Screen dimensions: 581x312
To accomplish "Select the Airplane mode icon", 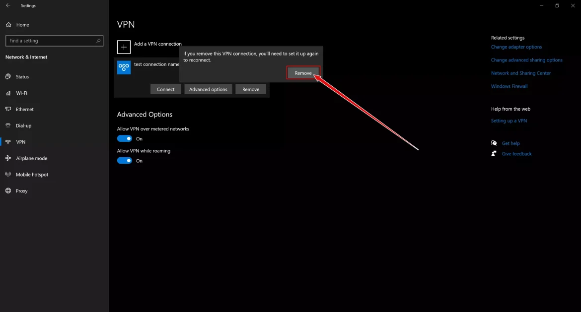I will point(8,158).
